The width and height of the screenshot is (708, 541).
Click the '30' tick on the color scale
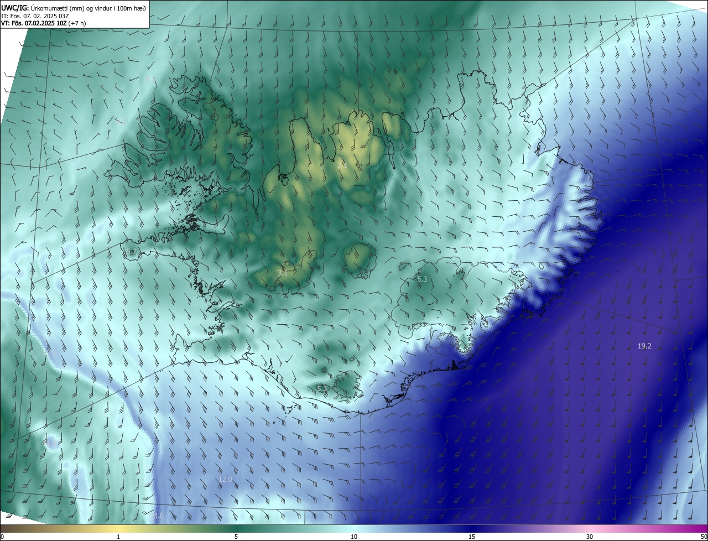pyautogui.click(x=590, y=537)
